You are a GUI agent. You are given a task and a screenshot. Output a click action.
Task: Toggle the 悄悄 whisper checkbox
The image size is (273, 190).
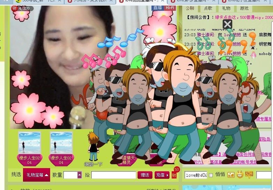[x=211, y=175]
